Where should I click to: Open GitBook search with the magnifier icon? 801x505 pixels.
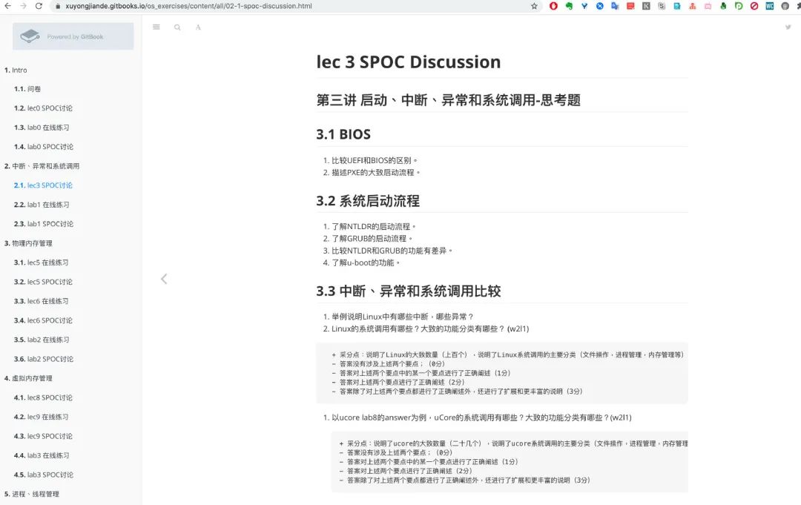tap(177, 27)
